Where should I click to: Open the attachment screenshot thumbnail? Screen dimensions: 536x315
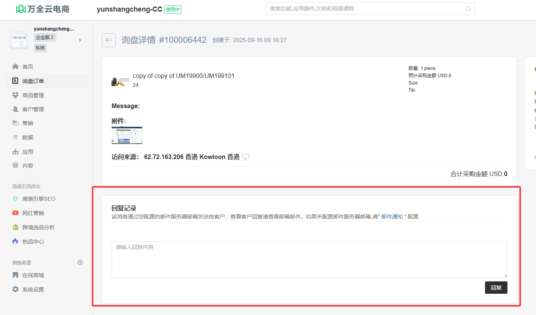(127, 135)
